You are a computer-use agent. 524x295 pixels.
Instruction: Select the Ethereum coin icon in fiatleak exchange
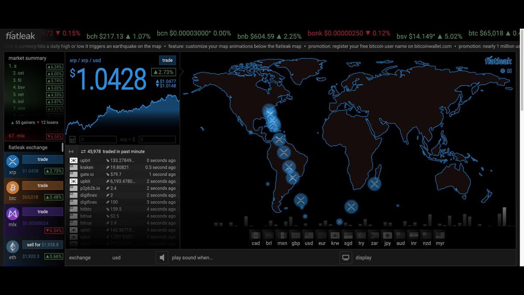pos(12,247)
